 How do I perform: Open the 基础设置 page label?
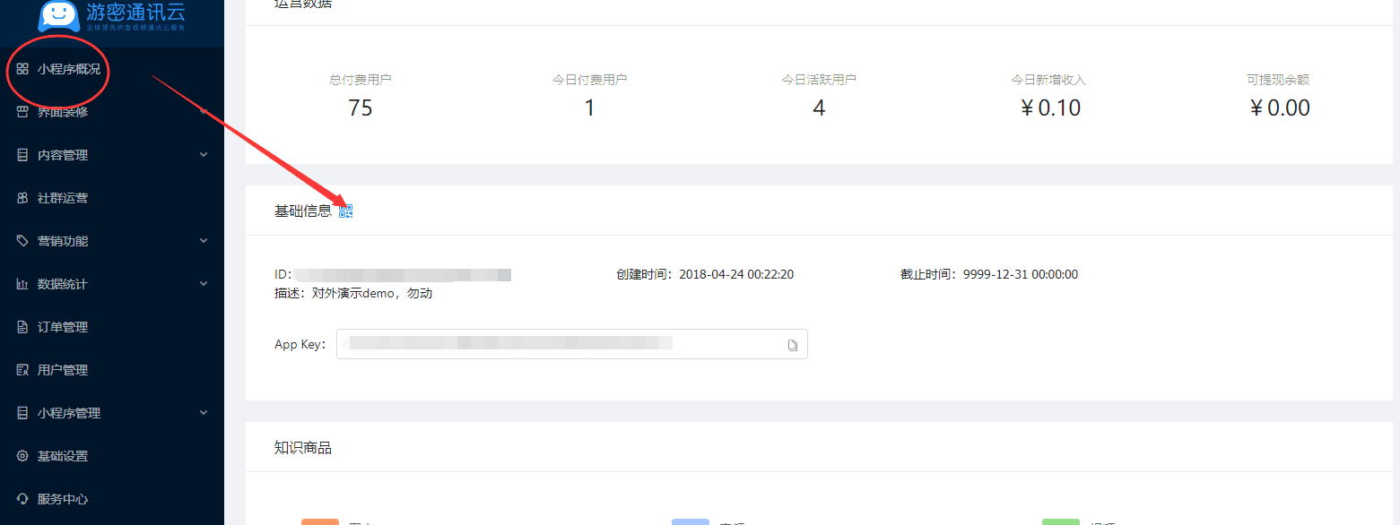pos(63,456)
